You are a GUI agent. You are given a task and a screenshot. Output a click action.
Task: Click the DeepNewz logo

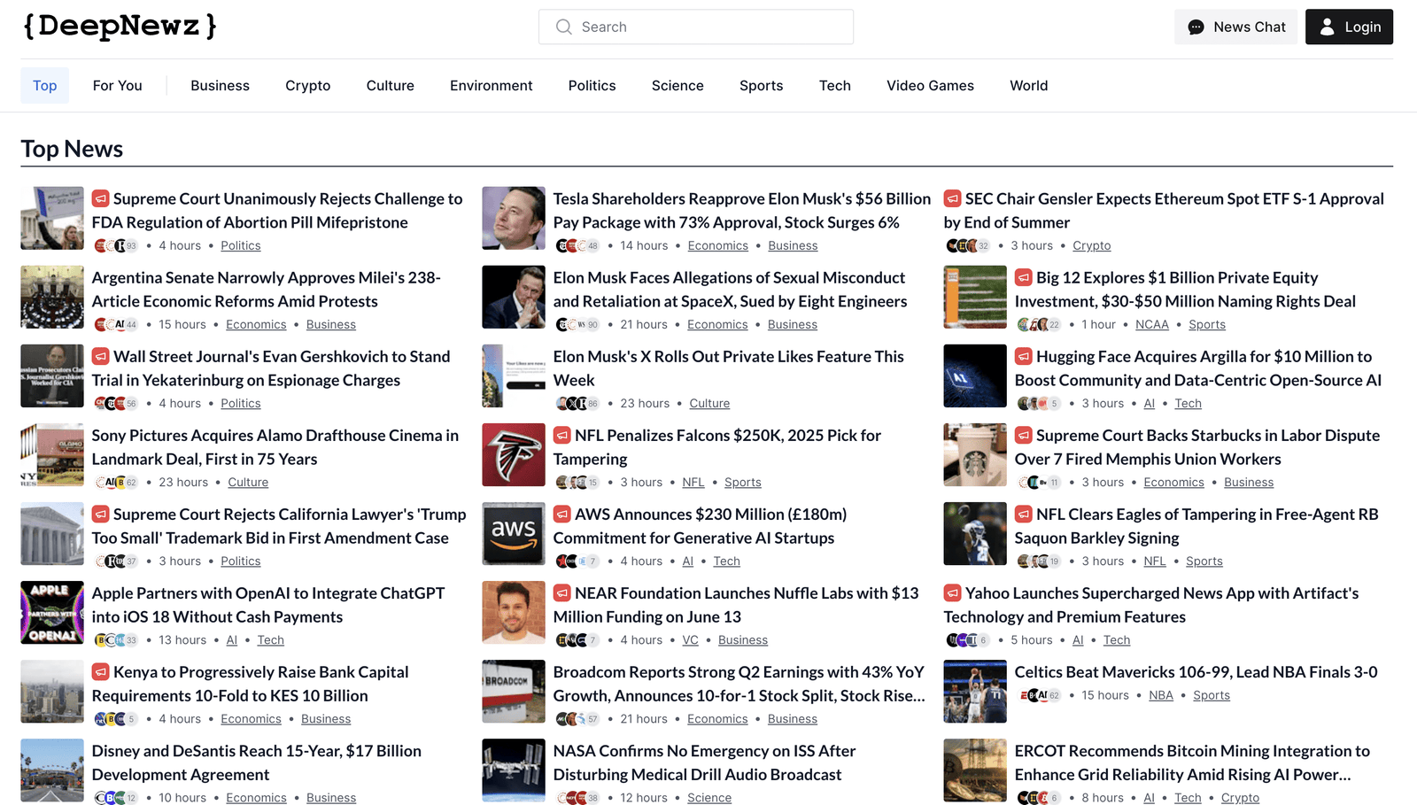click(x=120, y=27)
